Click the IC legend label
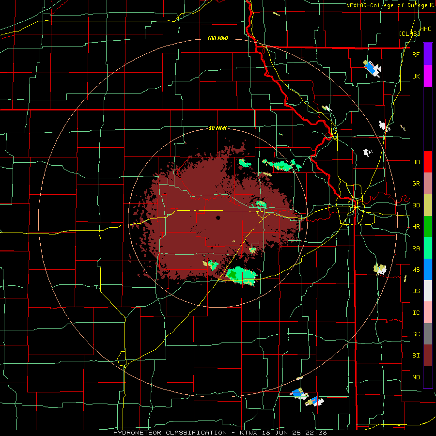 [416, 313]
